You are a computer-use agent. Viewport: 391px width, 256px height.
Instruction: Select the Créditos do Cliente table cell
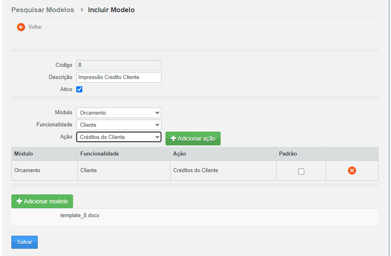(195, 171)
